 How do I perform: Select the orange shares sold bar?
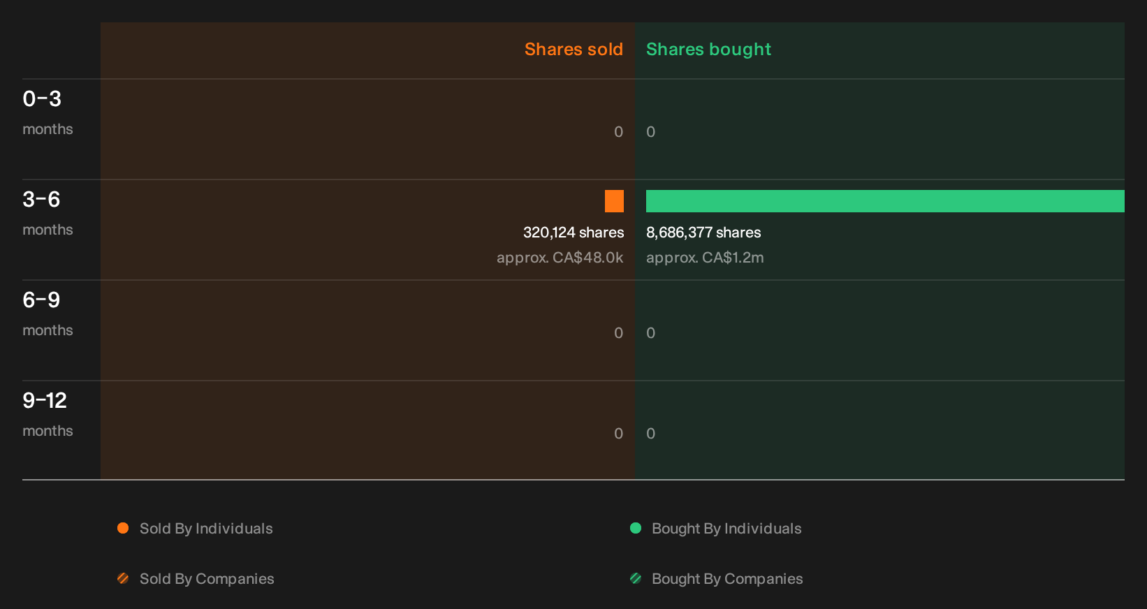click(614, 201)
